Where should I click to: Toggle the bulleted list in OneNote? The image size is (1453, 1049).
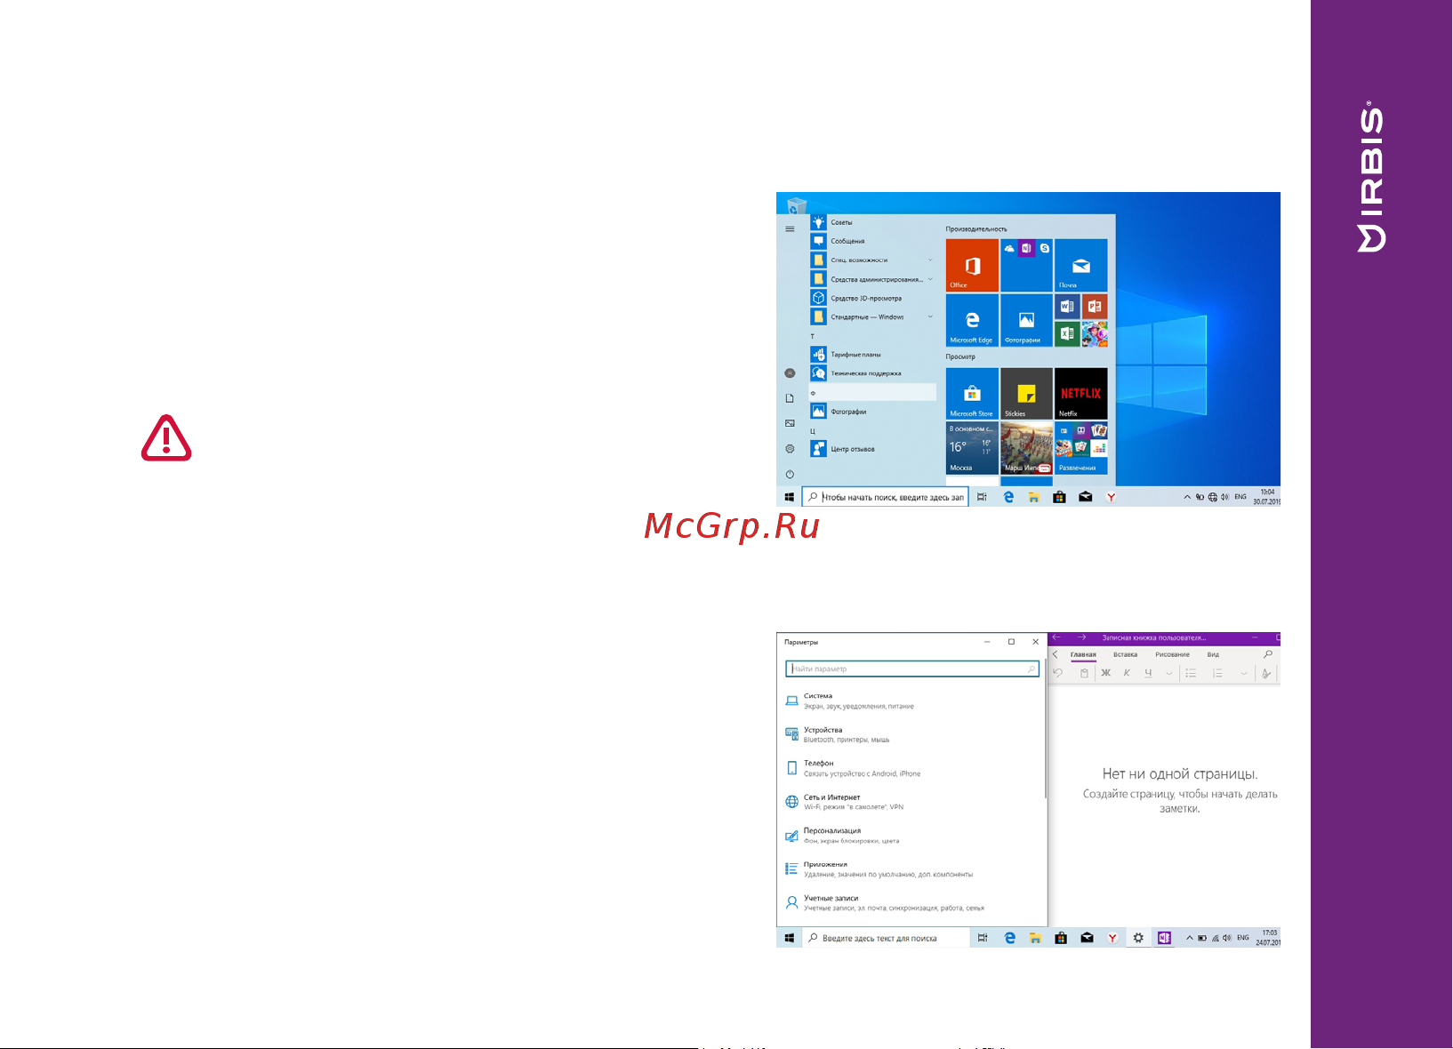click(1192, 673)
